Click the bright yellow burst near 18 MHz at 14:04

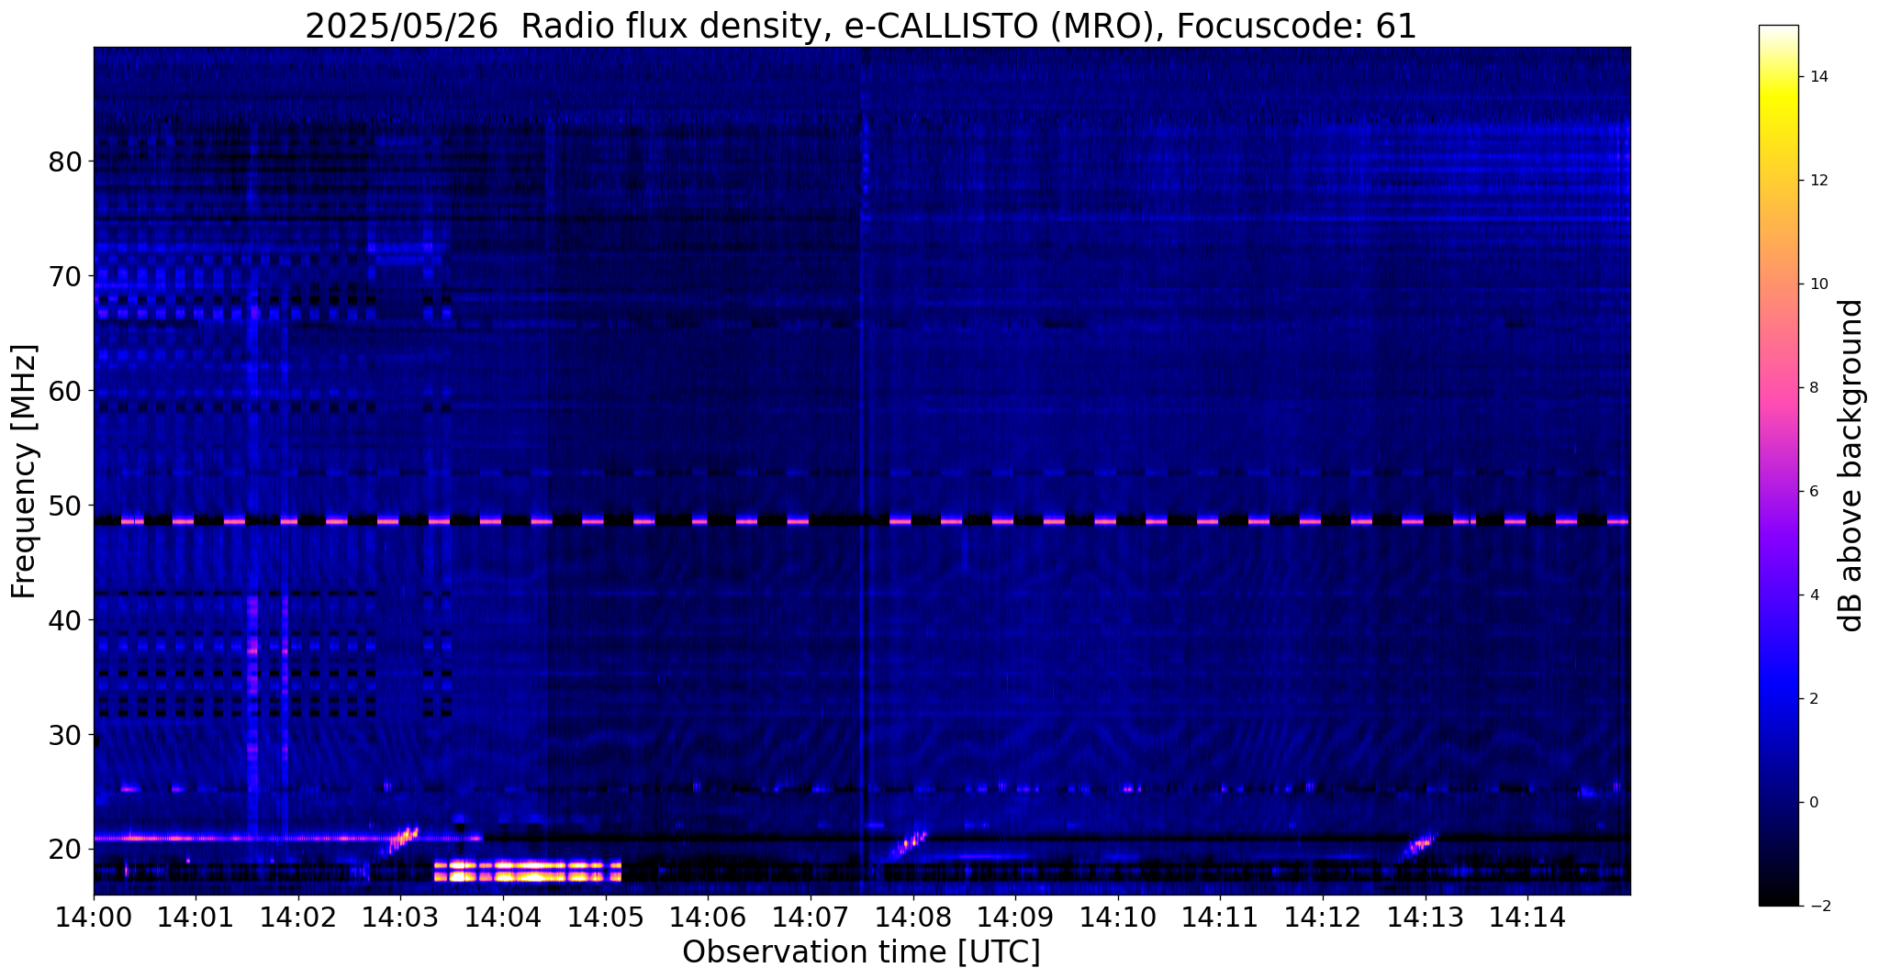tap(528, 871)
